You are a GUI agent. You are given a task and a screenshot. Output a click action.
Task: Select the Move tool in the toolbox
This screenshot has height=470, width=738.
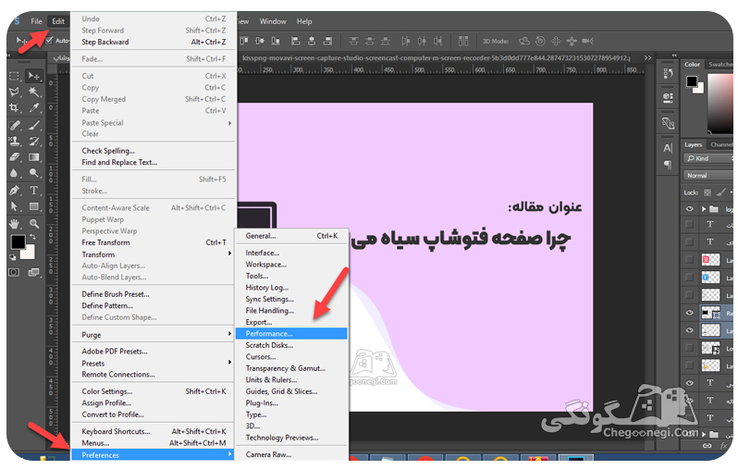click(x=34, y=75)
